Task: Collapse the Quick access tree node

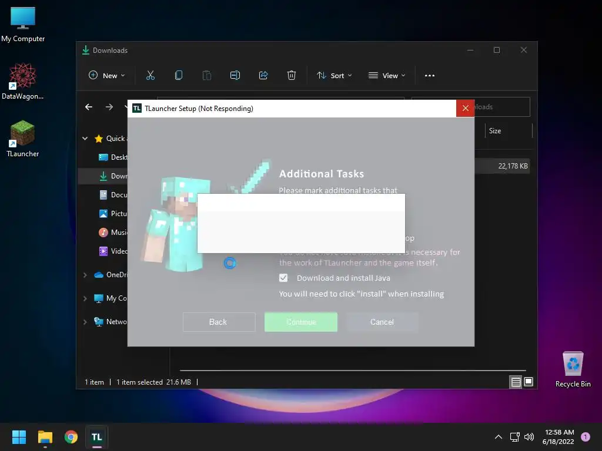Action: 85,139
